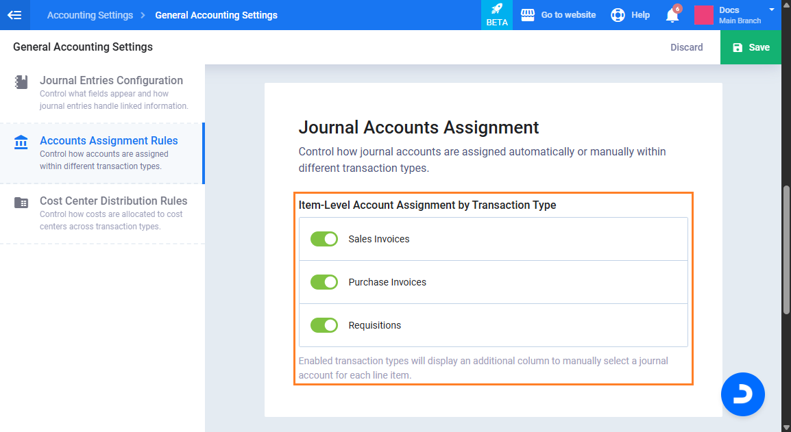The image size is (791, 432).
Task: Open the BETA rocket icon
Action: point(497,10)
